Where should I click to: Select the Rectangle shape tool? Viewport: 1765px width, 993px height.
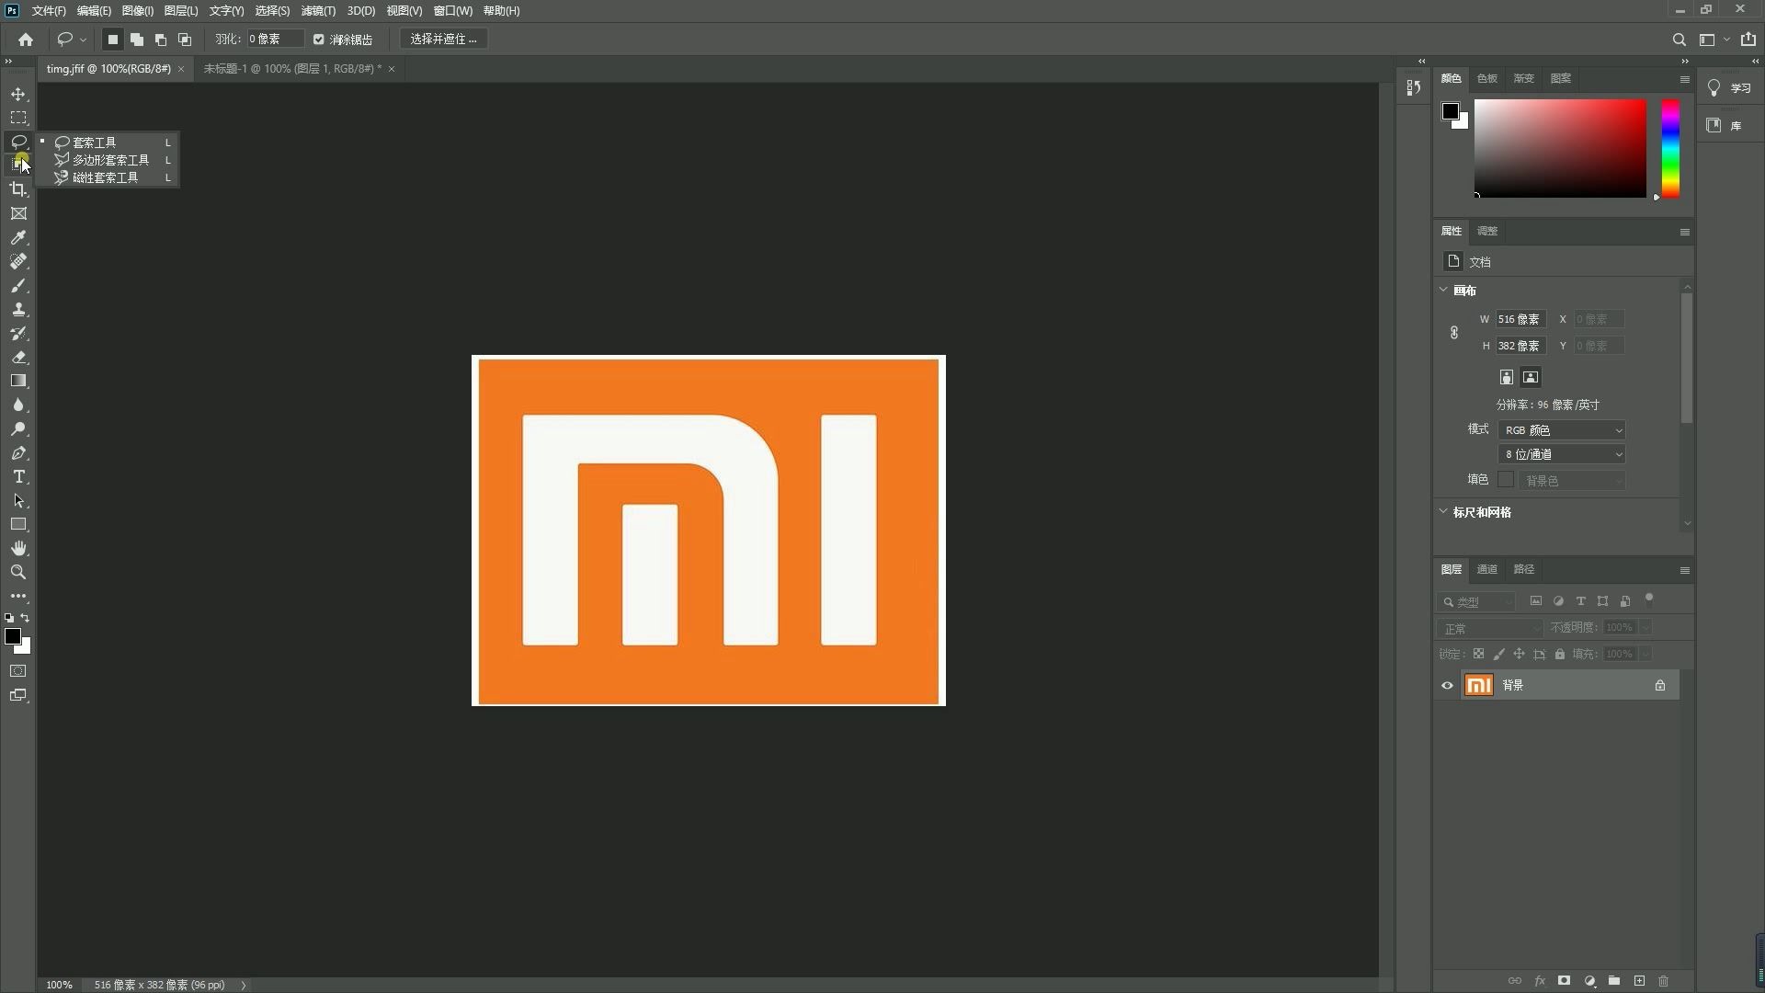pos(18,524)
